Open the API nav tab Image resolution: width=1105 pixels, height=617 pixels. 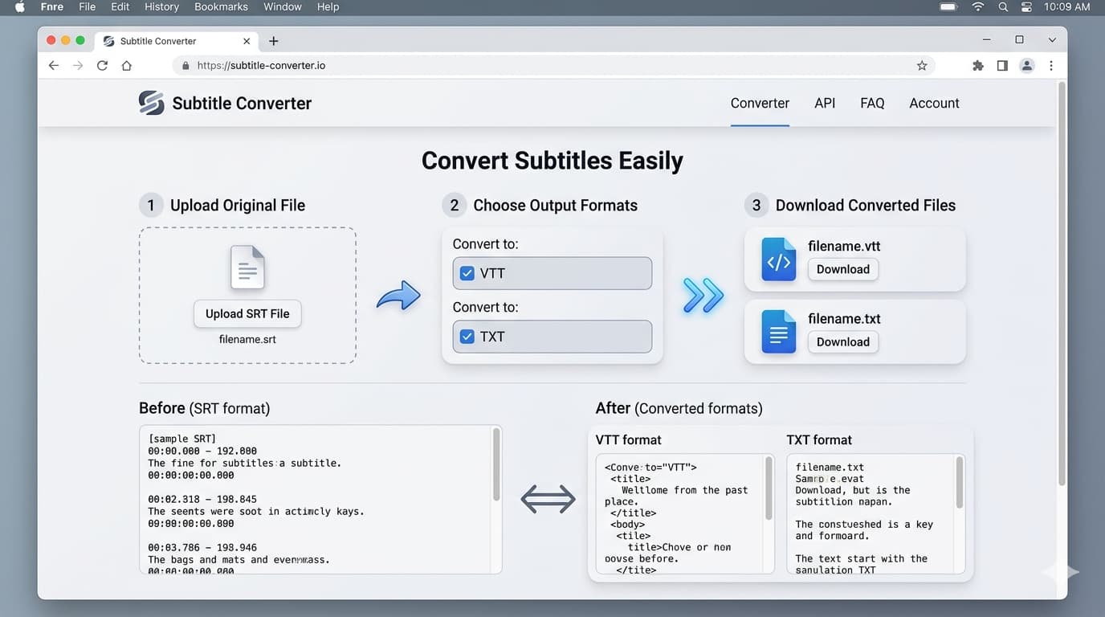(x=825, y=103)
